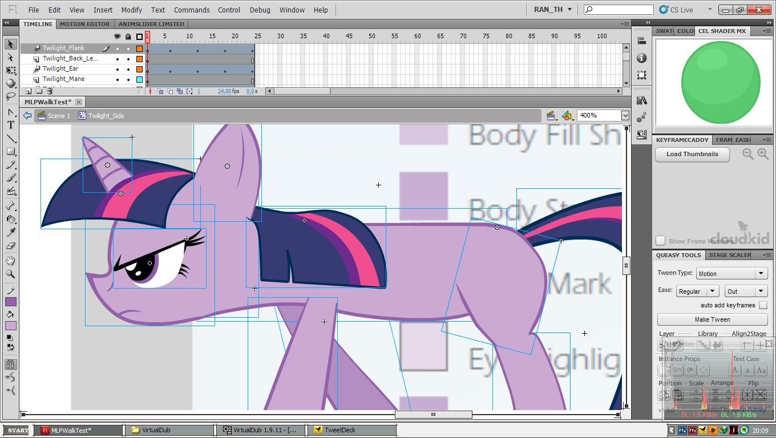Activate the Pen tool
The height and width of the screenshot is (438, 776).
tap(11, 112)
